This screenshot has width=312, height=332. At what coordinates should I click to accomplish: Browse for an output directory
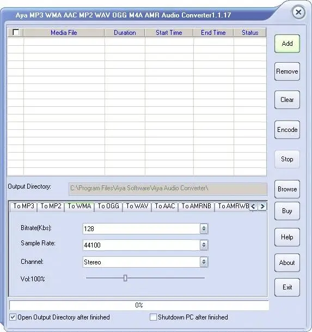point(287,189)
